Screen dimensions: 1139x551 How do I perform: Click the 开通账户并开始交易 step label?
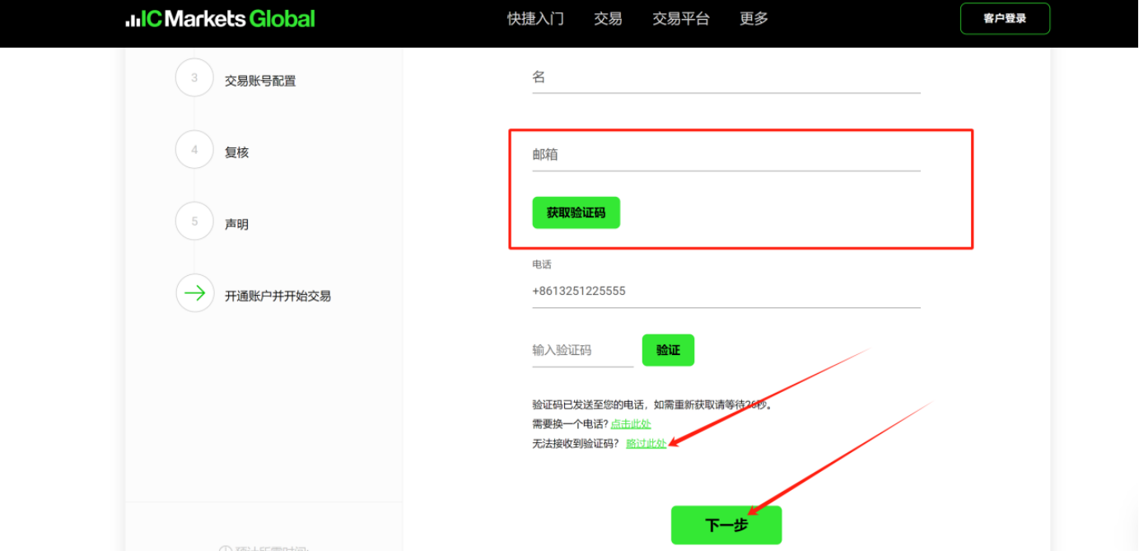tap(278, 296)
